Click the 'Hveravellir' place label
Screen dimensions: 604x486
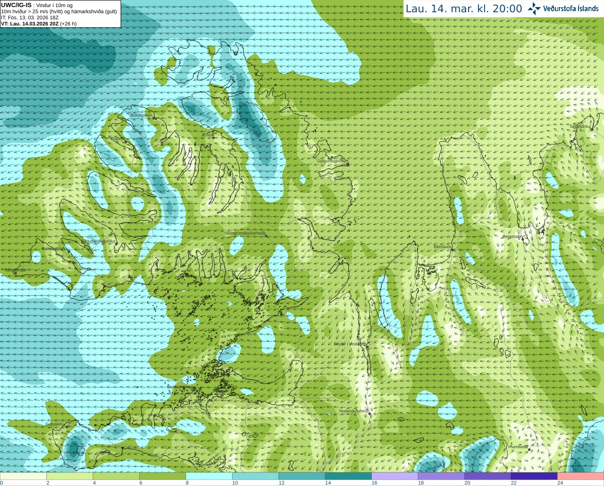(x=518, y=447)
